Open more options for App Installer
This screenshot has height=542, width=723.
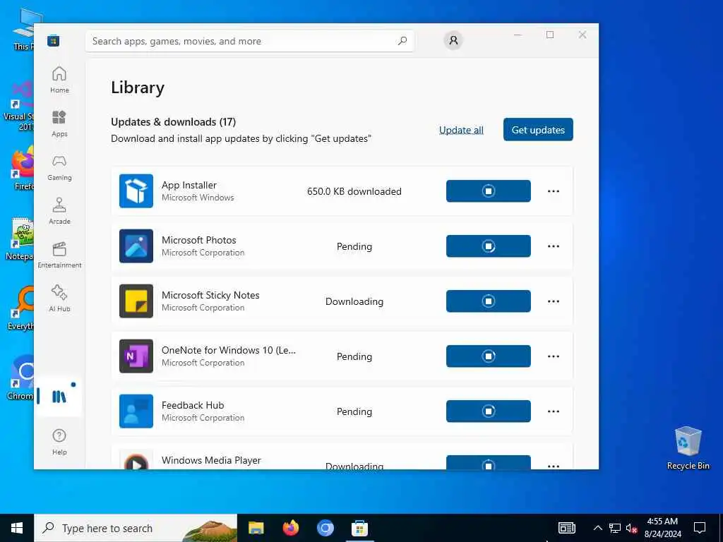pos(554,191)
